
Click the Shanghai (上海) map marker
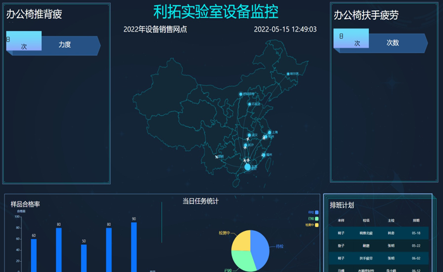click(270, 133)
